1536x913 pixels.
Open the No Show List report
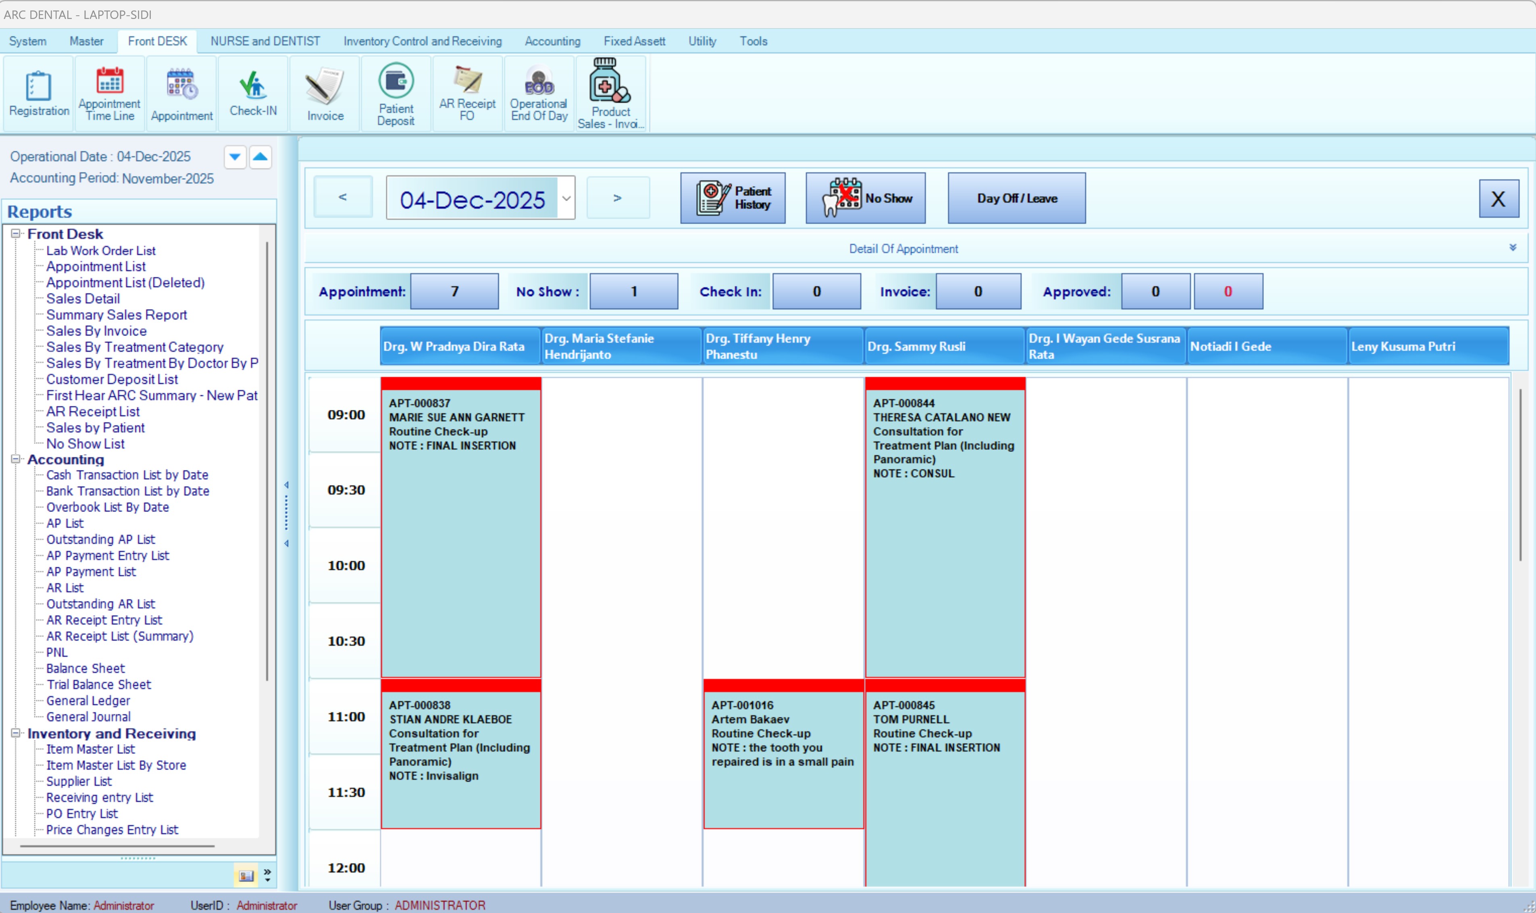pyautogui.click(x=85, y=443)
